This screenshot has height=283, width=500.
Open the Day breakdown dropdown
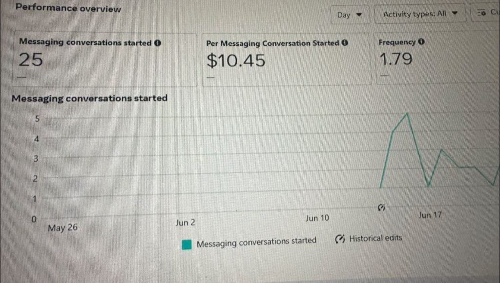350,15
